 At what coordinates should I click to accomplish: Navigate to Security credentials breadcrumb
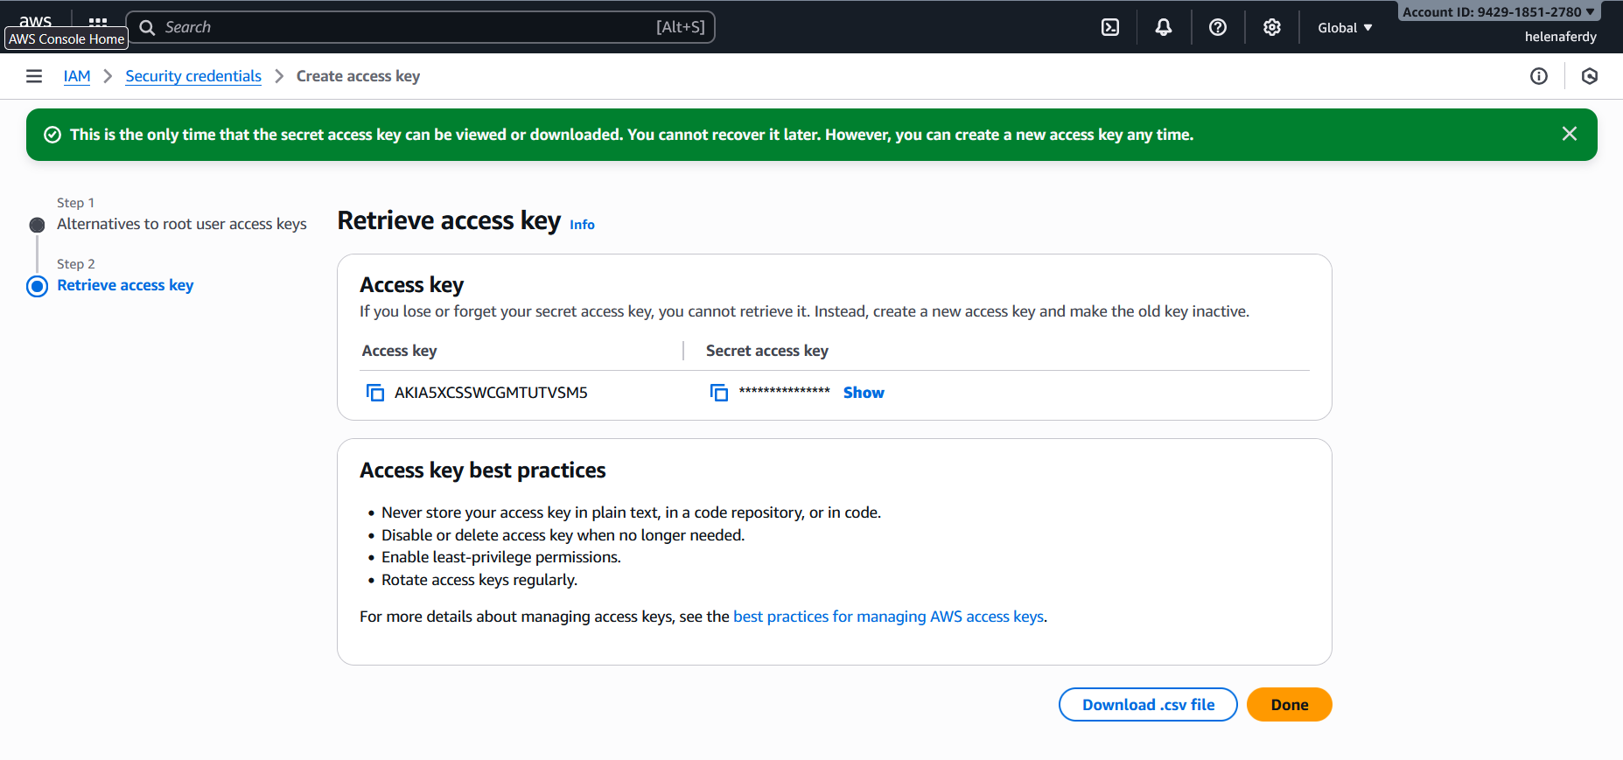193,76
